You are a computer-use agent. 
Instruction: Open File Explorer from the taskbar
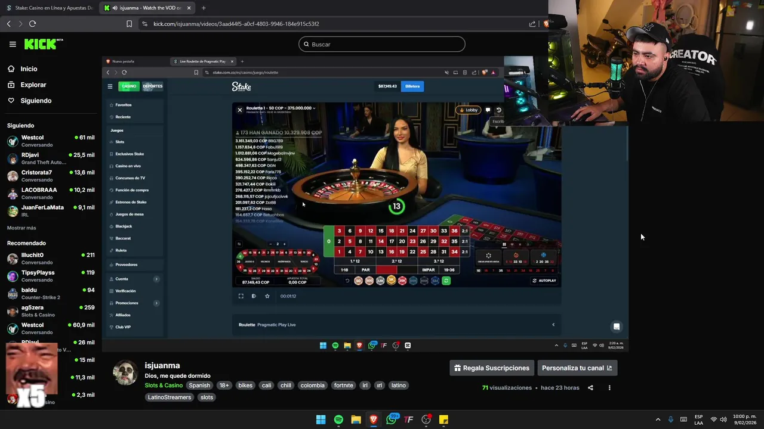coord(356,419)
